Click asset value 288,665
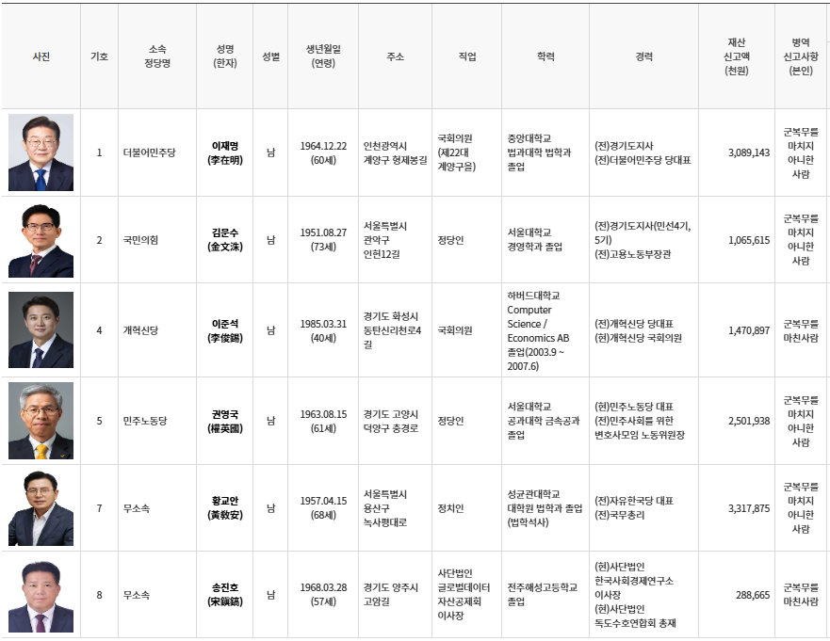The height and width of the screenshot is (641, 830). (753, 595)
